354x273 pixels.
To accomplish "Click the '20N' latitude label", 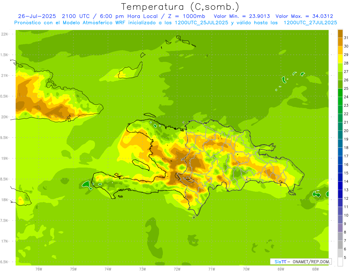I will [4, 117].
